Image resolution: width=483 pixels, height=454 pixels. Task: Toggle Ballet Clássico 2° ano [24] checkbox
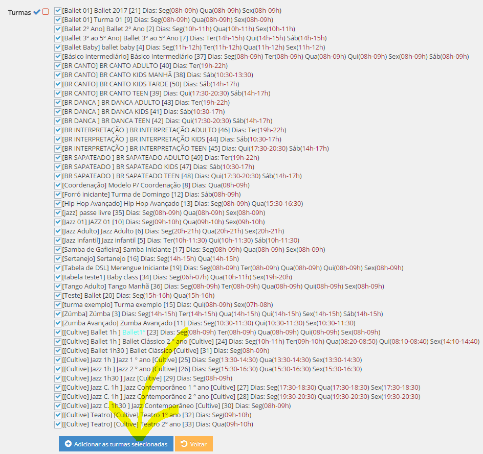pyautogui.click(x=58, y=342)
